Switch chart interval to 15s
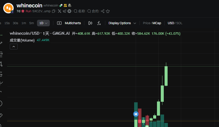219x127 pixels. [x=7, y=23]
